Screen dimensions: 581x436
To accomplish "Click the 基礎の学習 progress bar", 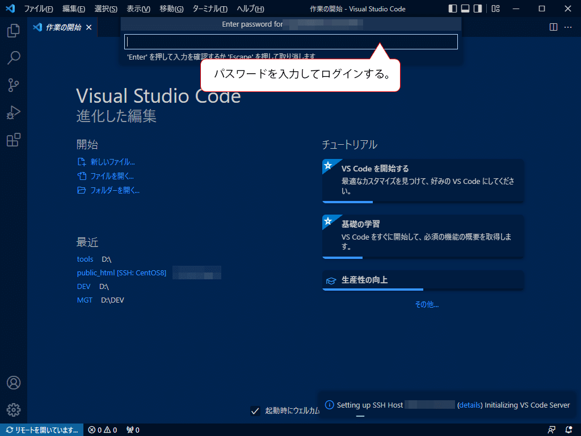I will point(423,258).
